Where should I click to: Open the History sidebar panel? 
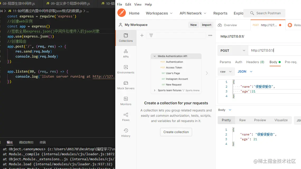[126, 133]
